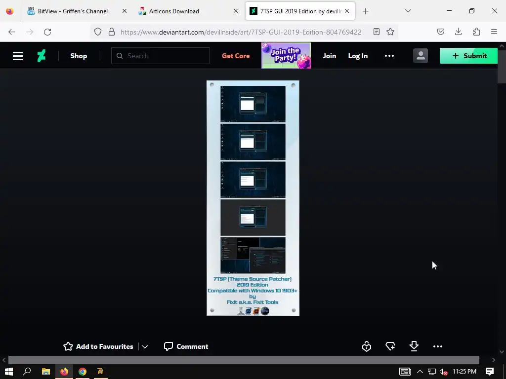This screenshot has width=506, height=379.
Task: Download the deviation with arrow icon
Action: 414,346
